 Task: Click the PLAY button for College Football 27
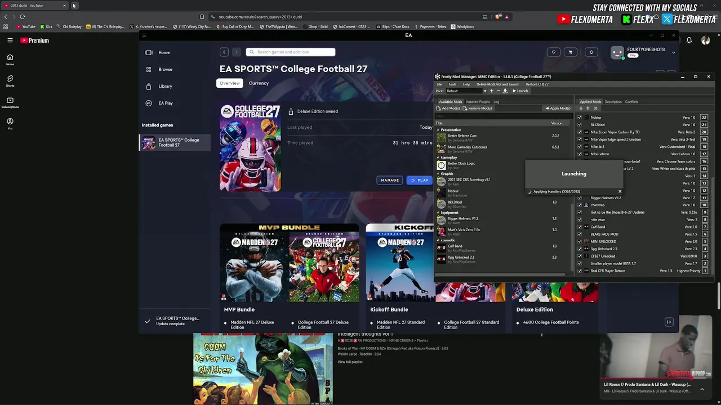420,180
